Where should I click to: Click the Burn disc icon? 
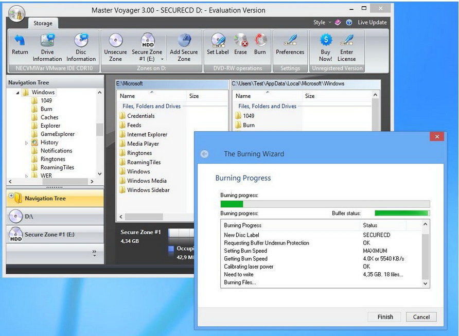[260, 41]
